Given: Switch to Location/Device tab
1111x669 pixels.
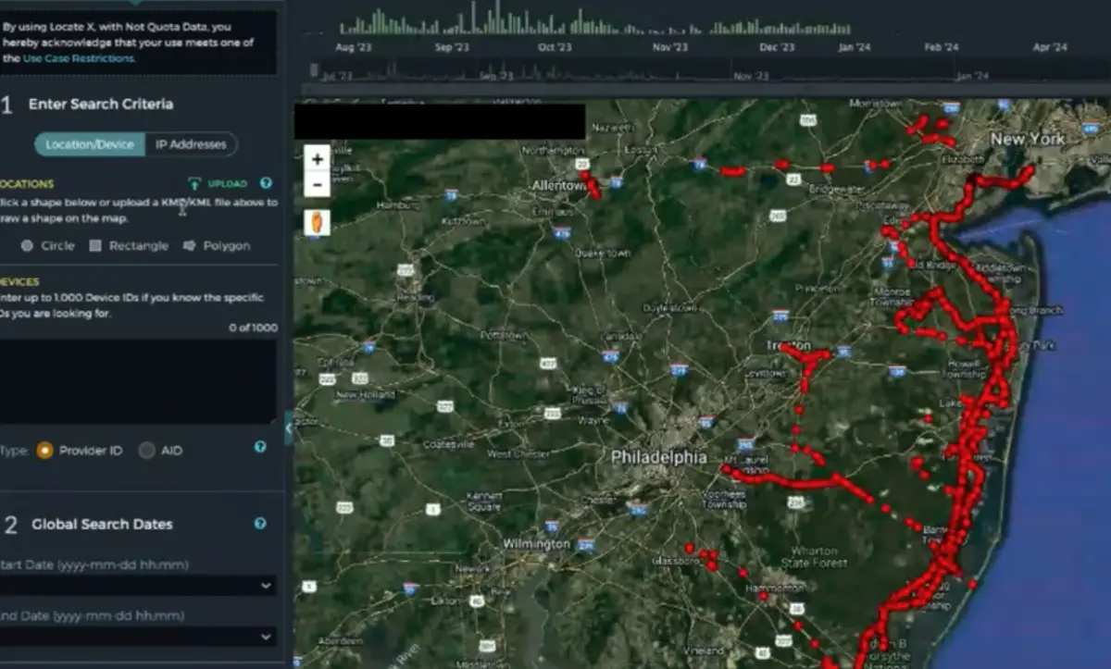Looking at the screenshot, I should click(x=90, y=144).
